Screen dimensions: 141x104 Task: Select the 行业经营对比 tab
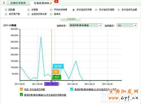click(x=42, y=3)
